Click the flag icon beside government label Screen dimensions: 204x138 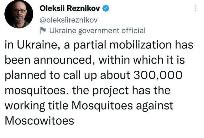point(43,30)
